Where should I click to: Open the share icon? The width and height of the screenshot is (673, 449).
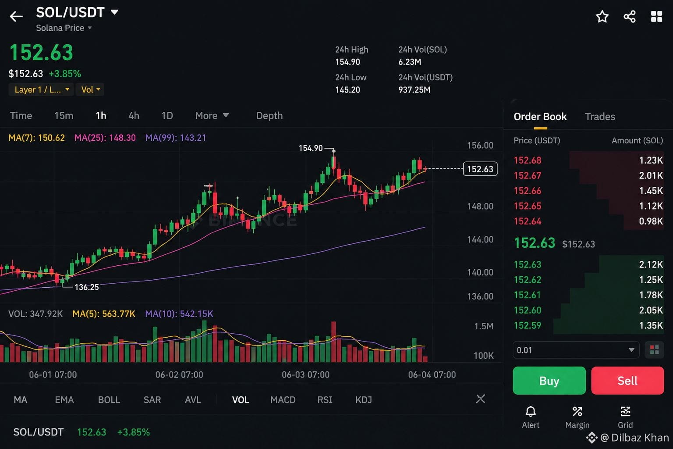point(630,17)
